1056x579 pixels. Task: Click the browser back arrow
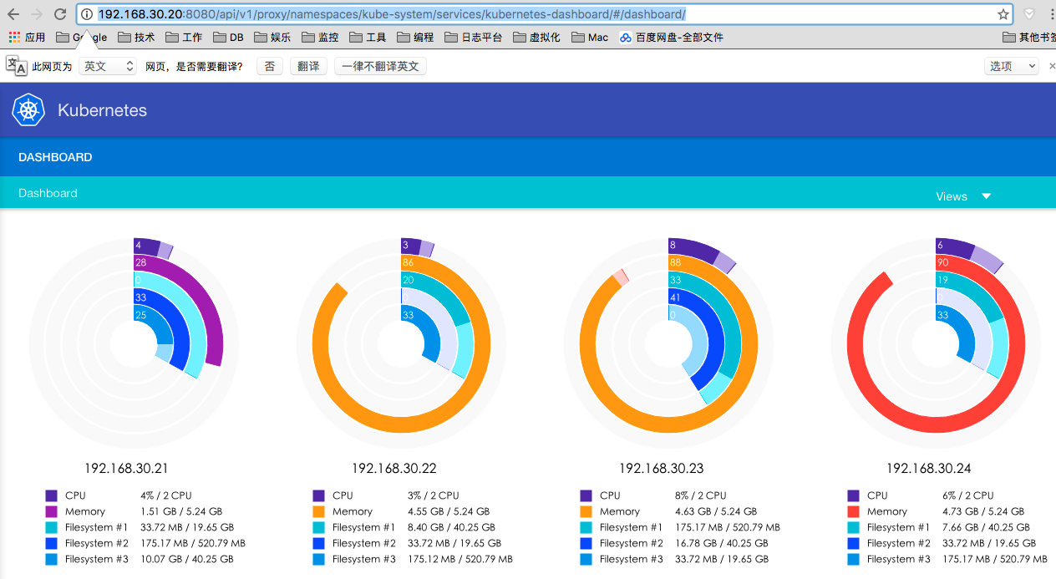13,14
